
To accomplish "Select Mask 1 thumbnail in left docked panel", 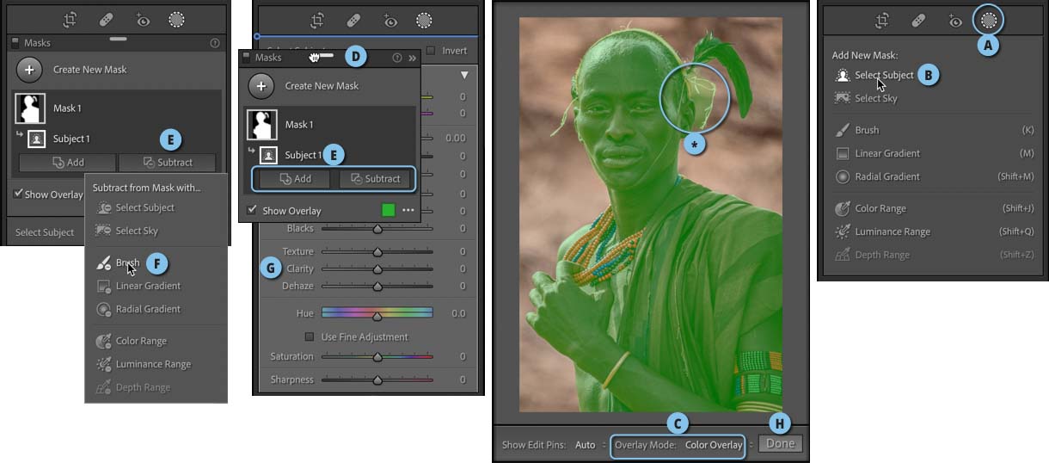I will click(30, 108).
